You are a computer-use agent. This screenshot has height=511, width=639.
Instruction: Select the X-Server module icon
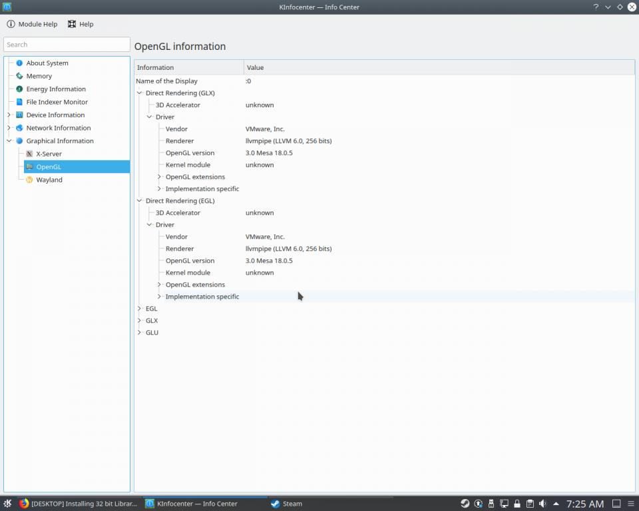(x=29, y=154)
